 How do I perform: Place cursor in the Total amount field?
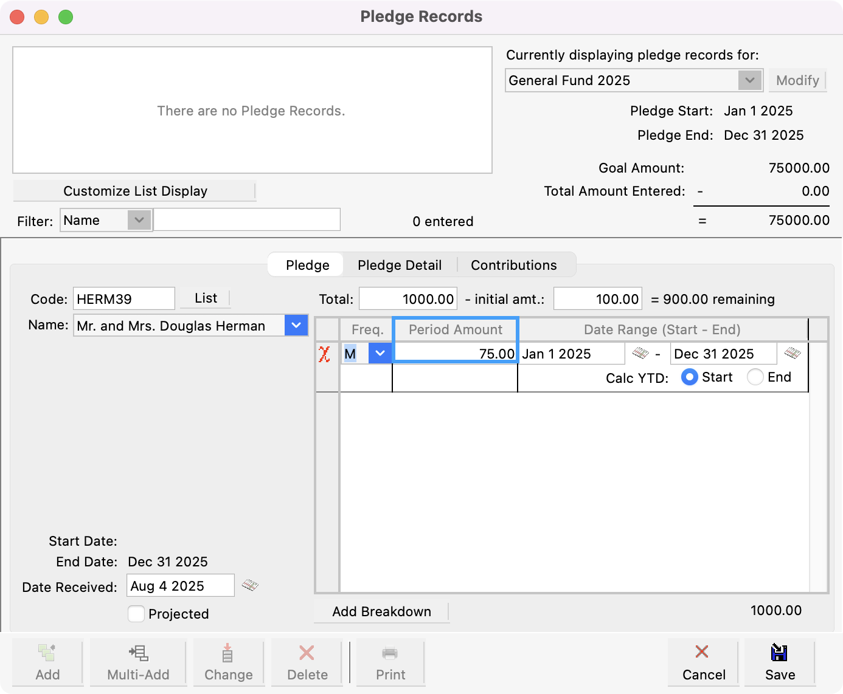pos(408,298)
